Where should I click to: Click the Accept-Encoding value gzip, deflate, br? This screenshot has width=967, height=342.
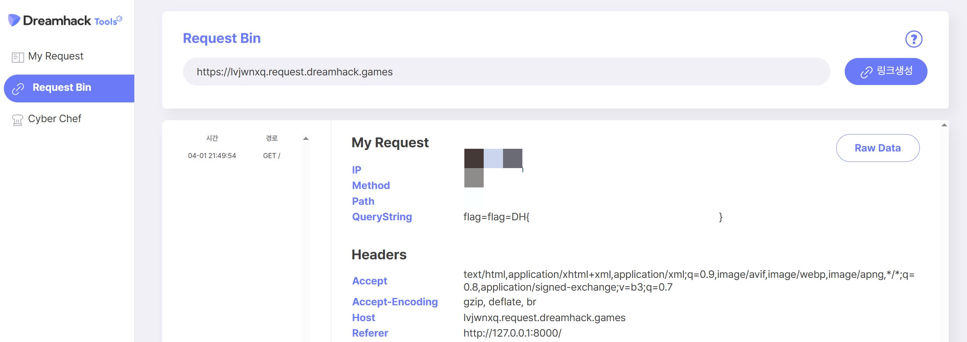coord(500,302)
